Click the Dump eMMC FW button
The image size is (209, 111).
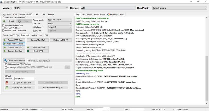click(38, 40)
